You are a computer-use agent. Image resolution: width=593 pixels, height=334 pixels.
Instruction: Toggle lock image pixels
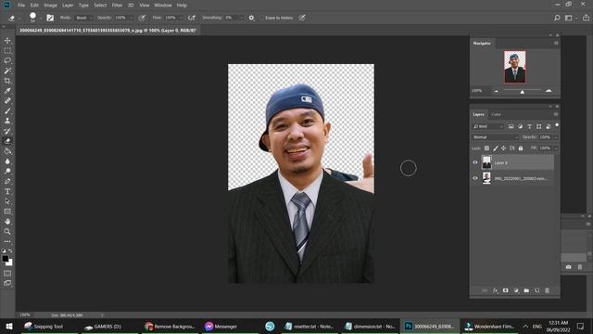[496, 148]
